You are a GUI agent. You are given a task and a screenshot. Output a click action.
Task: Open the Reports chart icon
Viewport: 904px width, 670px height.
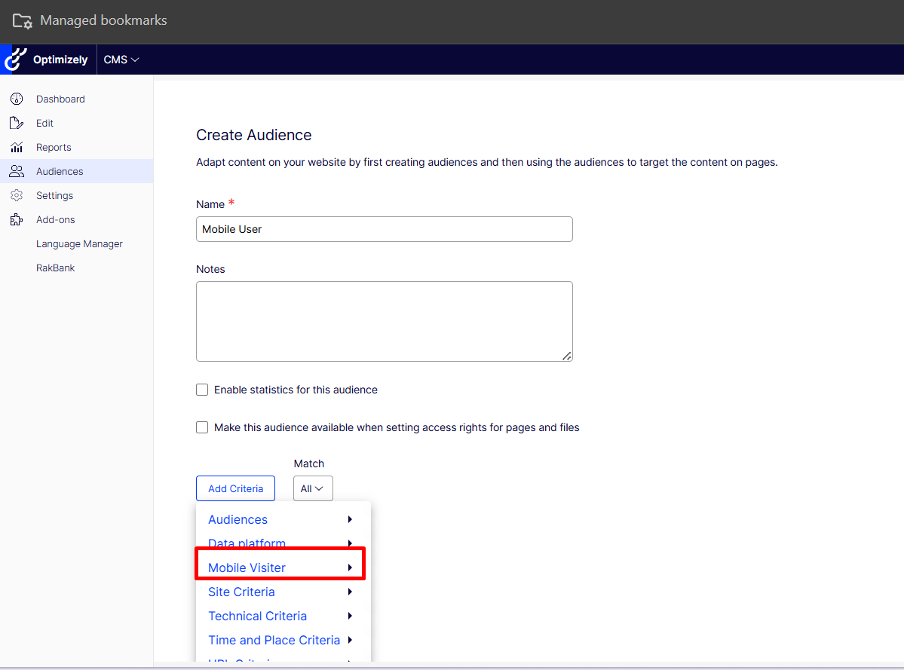17,147
